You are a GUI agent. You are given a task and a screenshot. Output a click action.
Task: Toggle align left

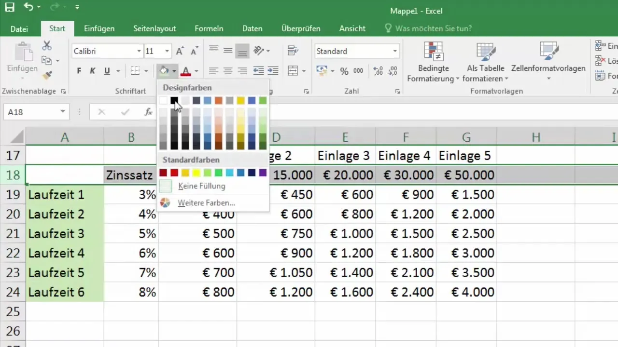pos(213,71)
